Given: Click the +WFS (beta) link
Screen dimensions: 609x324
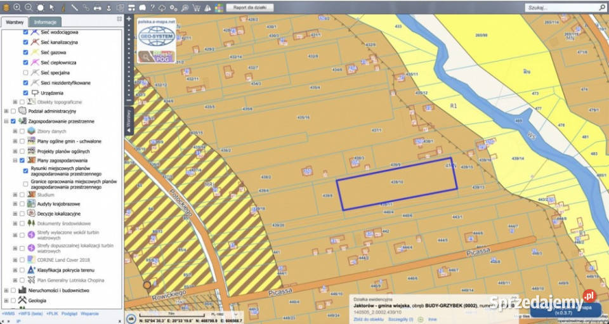Looking at the screenshot, I should click(30, 313).
